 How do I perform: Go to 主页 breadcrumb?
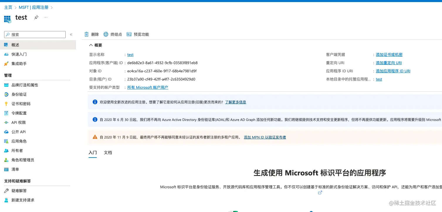point(8,7)
